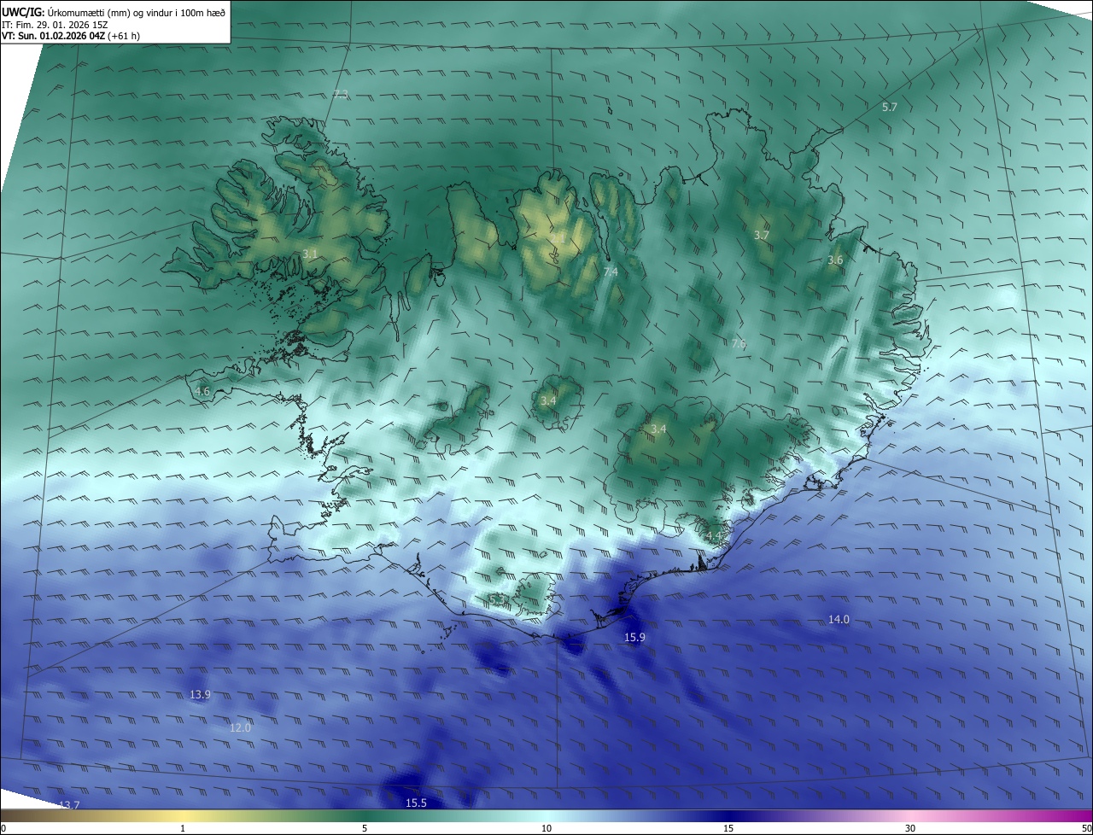The width and height of the screenshot is (1093, 835).
Task: Click the 7.3 value on the map
Action: tap(341, 94)
